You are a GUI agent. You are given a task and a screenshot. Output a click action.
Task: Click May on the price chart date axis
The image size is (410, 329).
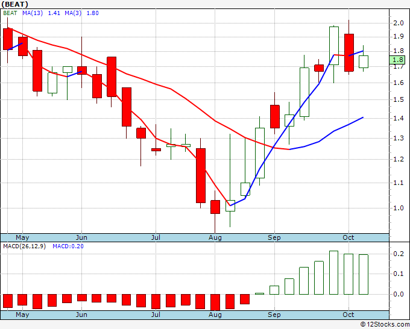click(22, 237)
